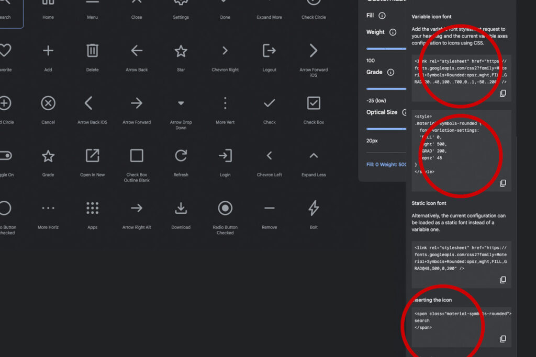Pick the Add Circle icon tile
The height and width of the screenshot is (357, 536).
pyautogui.click(x=5, y=103)
